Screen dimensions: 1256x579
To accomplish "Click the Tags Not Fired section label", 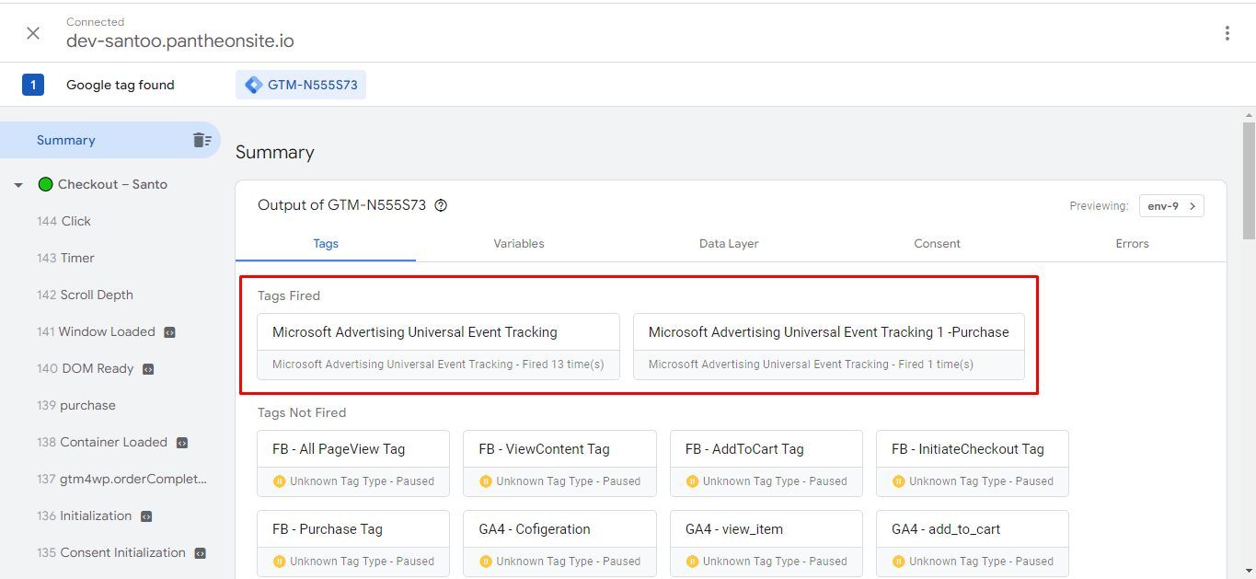I will point(302,412).
